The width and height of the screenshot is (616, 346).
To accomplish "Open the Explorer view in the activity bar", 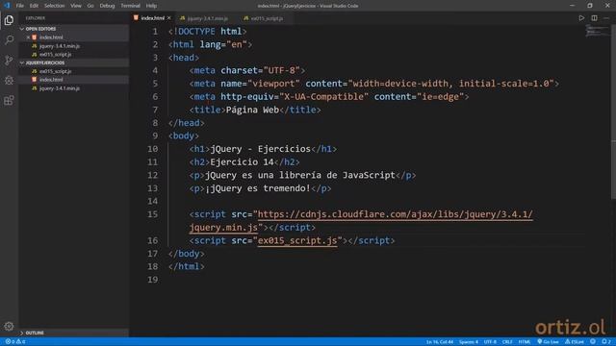I will point(9,20).
